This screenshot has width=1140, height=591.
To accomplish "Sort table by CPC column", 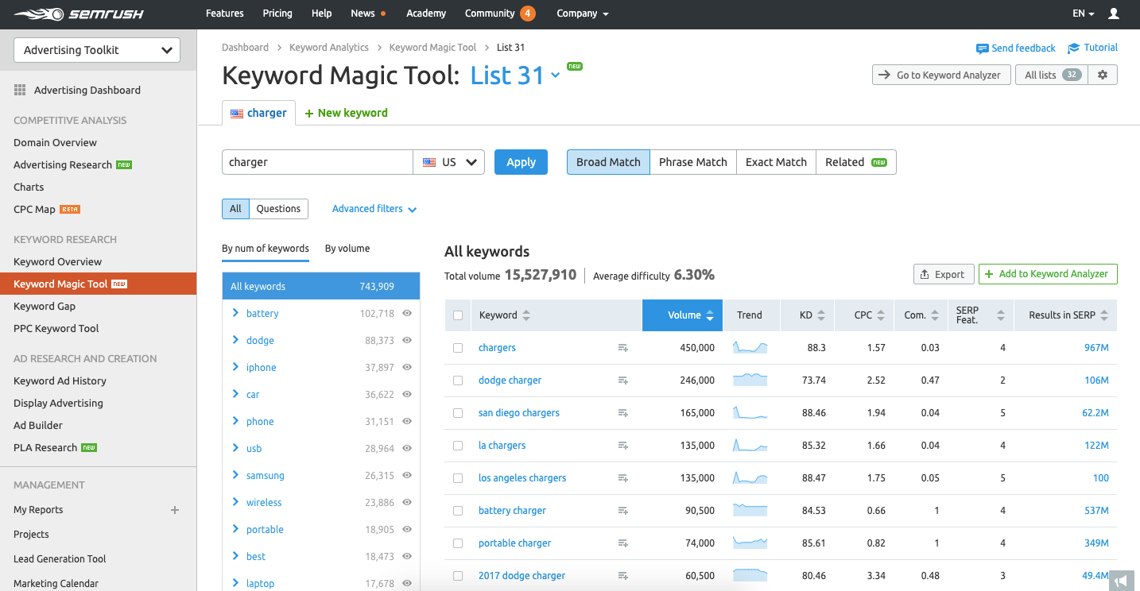I will (881, 315).
